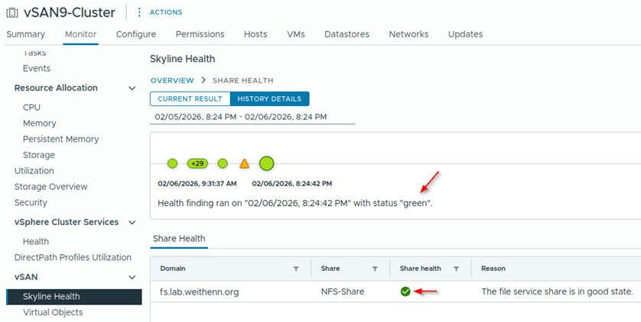Click the green checkmark share health icon
The image size is (641, 322).
click(405, 291)
